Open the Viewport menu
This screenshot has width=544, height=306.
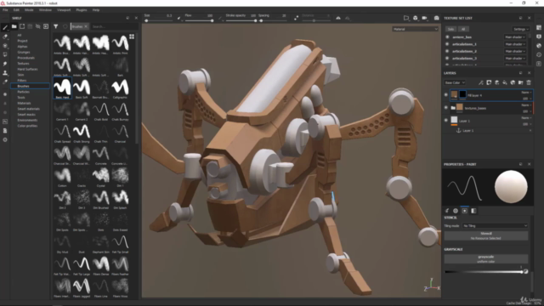tap(64, 10)
